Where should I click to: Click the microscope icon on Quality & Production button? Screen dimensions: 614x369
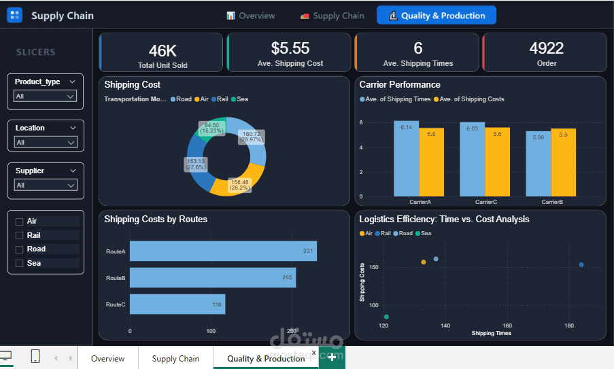pos(393,16)
